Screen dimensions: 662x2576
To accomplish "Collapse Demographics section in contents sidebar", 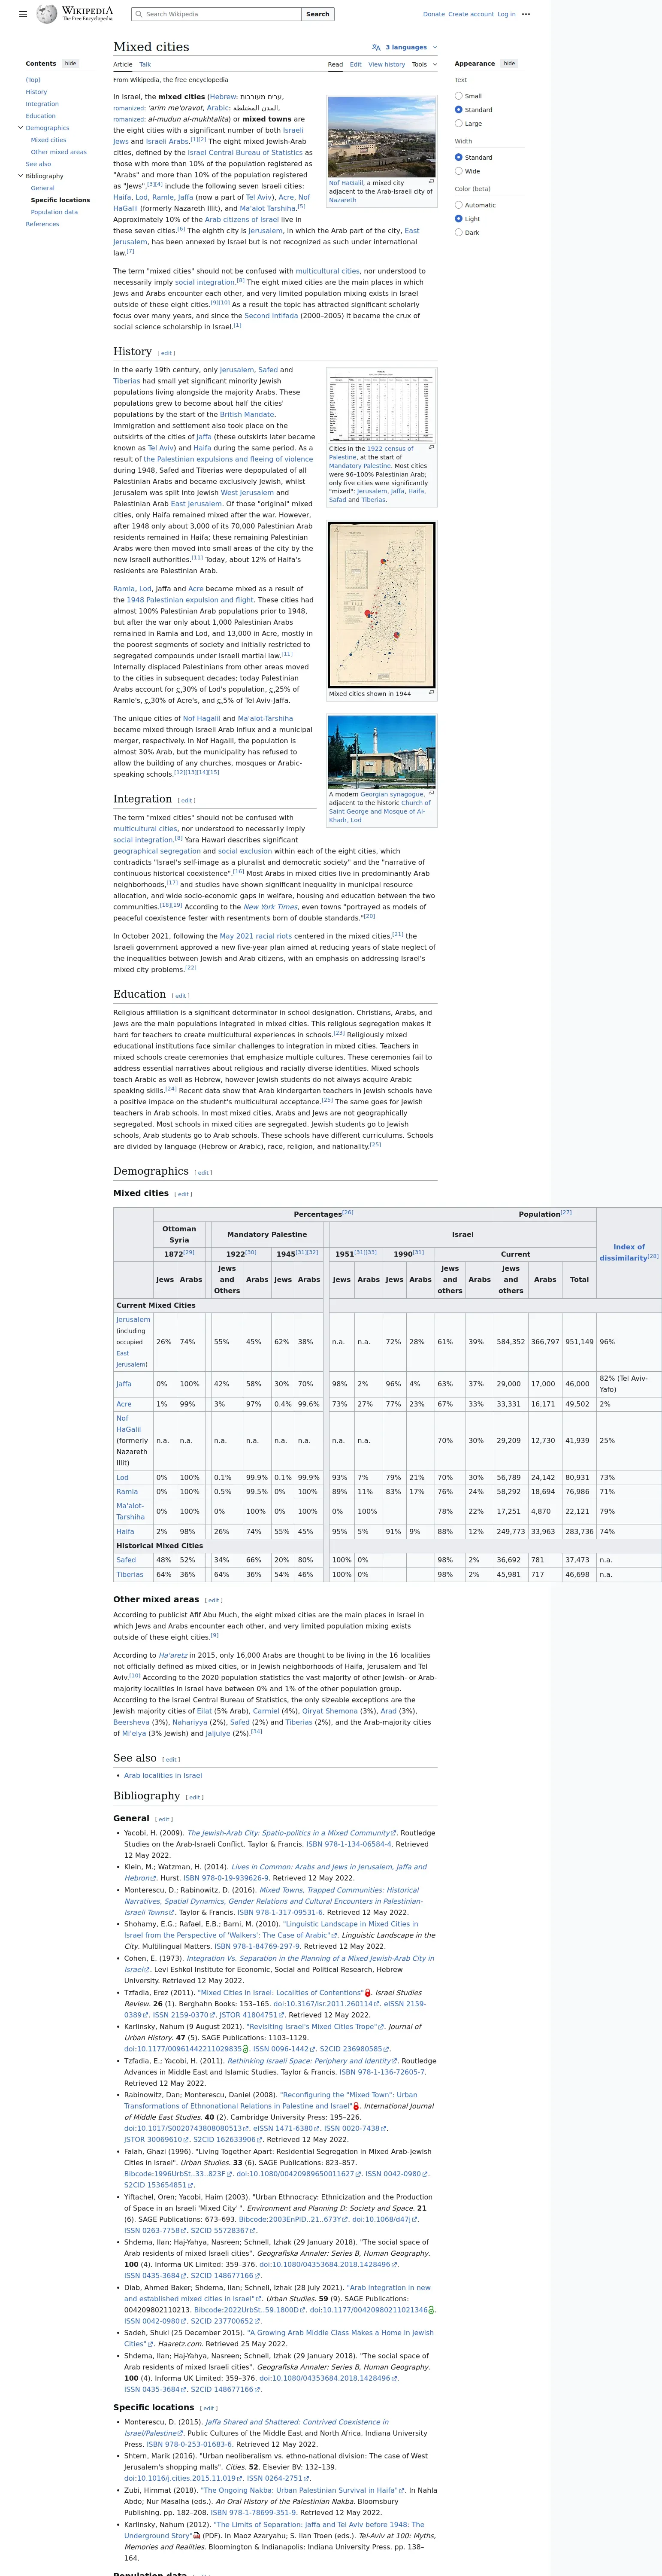I will 20,128.
